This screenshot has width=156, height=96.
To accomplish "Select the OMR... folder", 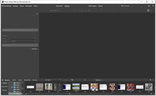I will (17, 89).
